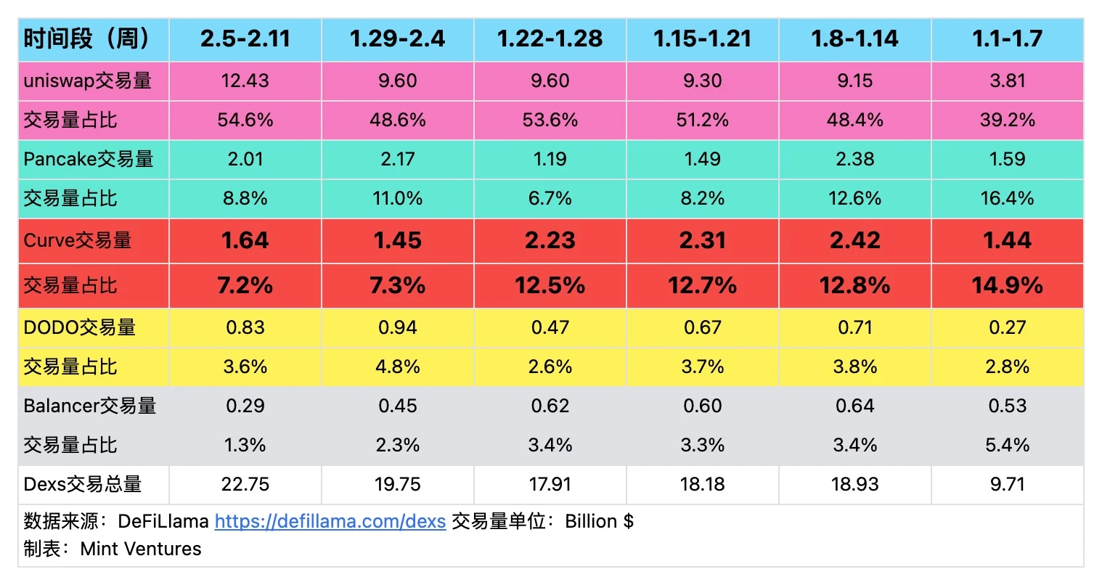The image size is (1102, 585).
Task: Click the "Balancer交易量" row label
Action: 90,406
